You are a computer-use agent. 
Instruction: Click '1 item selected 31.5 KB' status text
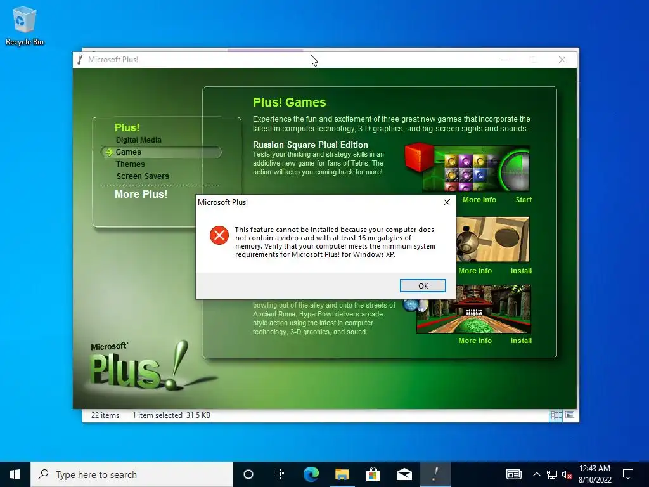tap(171, 415)
